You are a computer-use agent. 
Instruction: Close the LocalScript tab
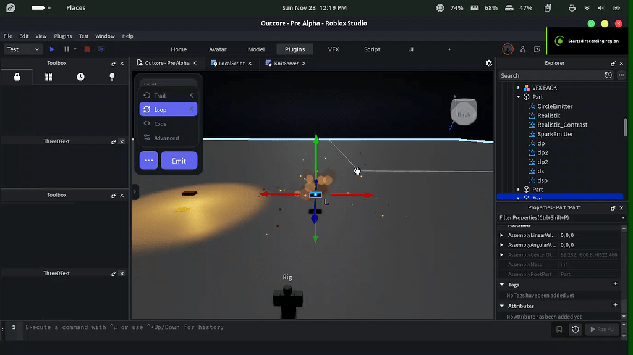point(250,64)
